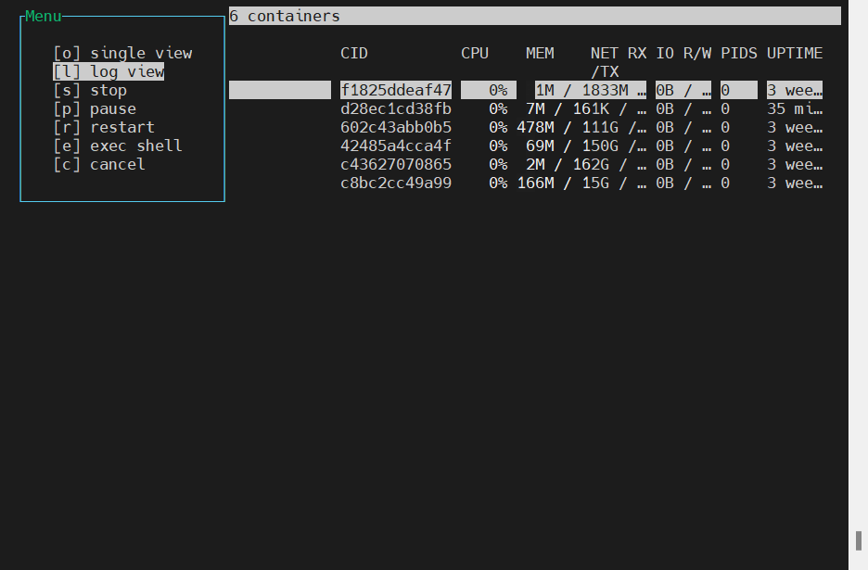The width and height of the screenshot is (868, 570).
Task: Select container f1825ddeaf47
Action: coord(396,91)
